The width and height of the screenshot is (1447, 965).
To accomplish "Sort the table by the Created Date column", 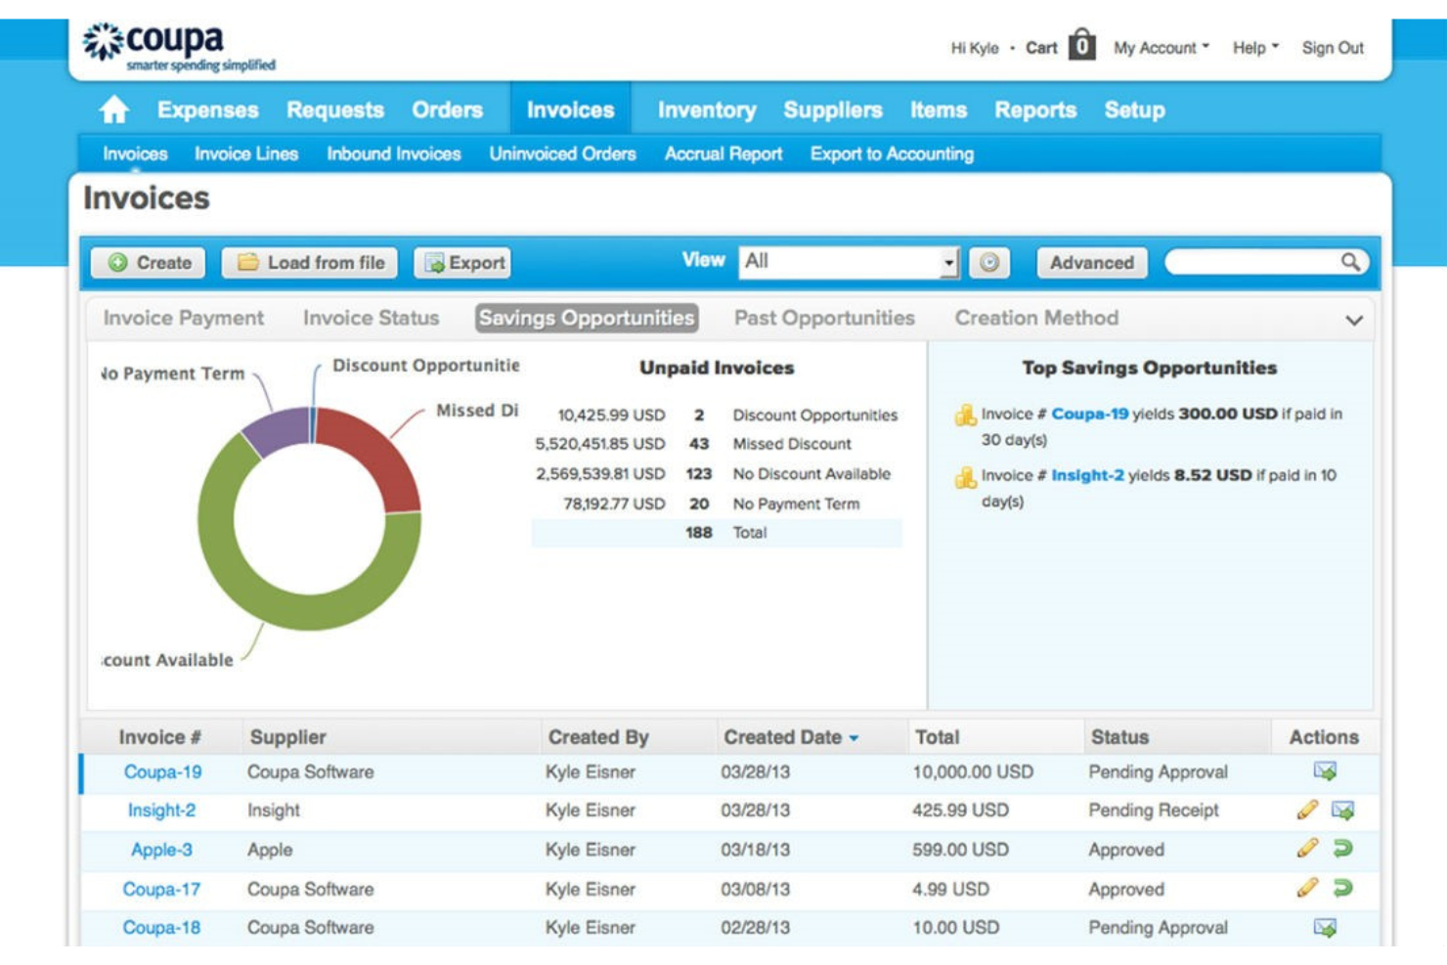I will (x=782, y=737).
